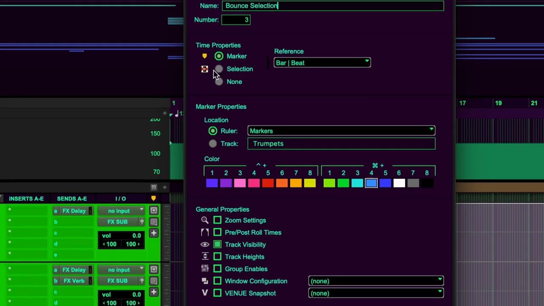Click the eye icon beside Track Visibility

(x=205, y=244)
